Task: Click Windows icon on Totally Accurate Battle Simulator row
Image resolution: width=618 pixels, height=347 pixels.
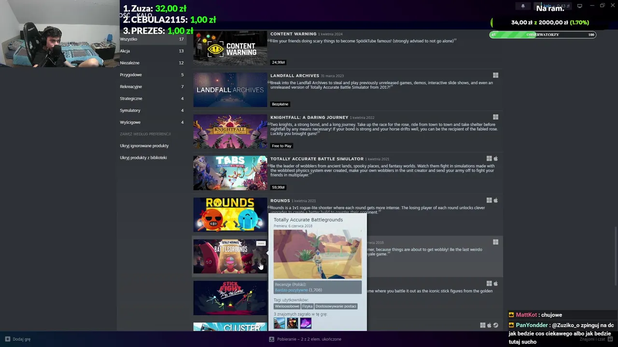Action: (489, 159)
